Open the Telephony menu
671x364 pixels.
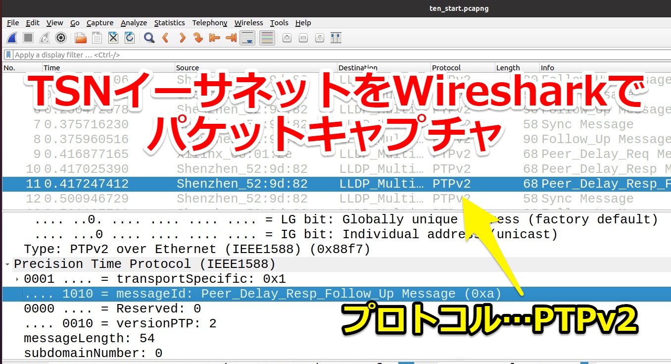click(209, 23)
